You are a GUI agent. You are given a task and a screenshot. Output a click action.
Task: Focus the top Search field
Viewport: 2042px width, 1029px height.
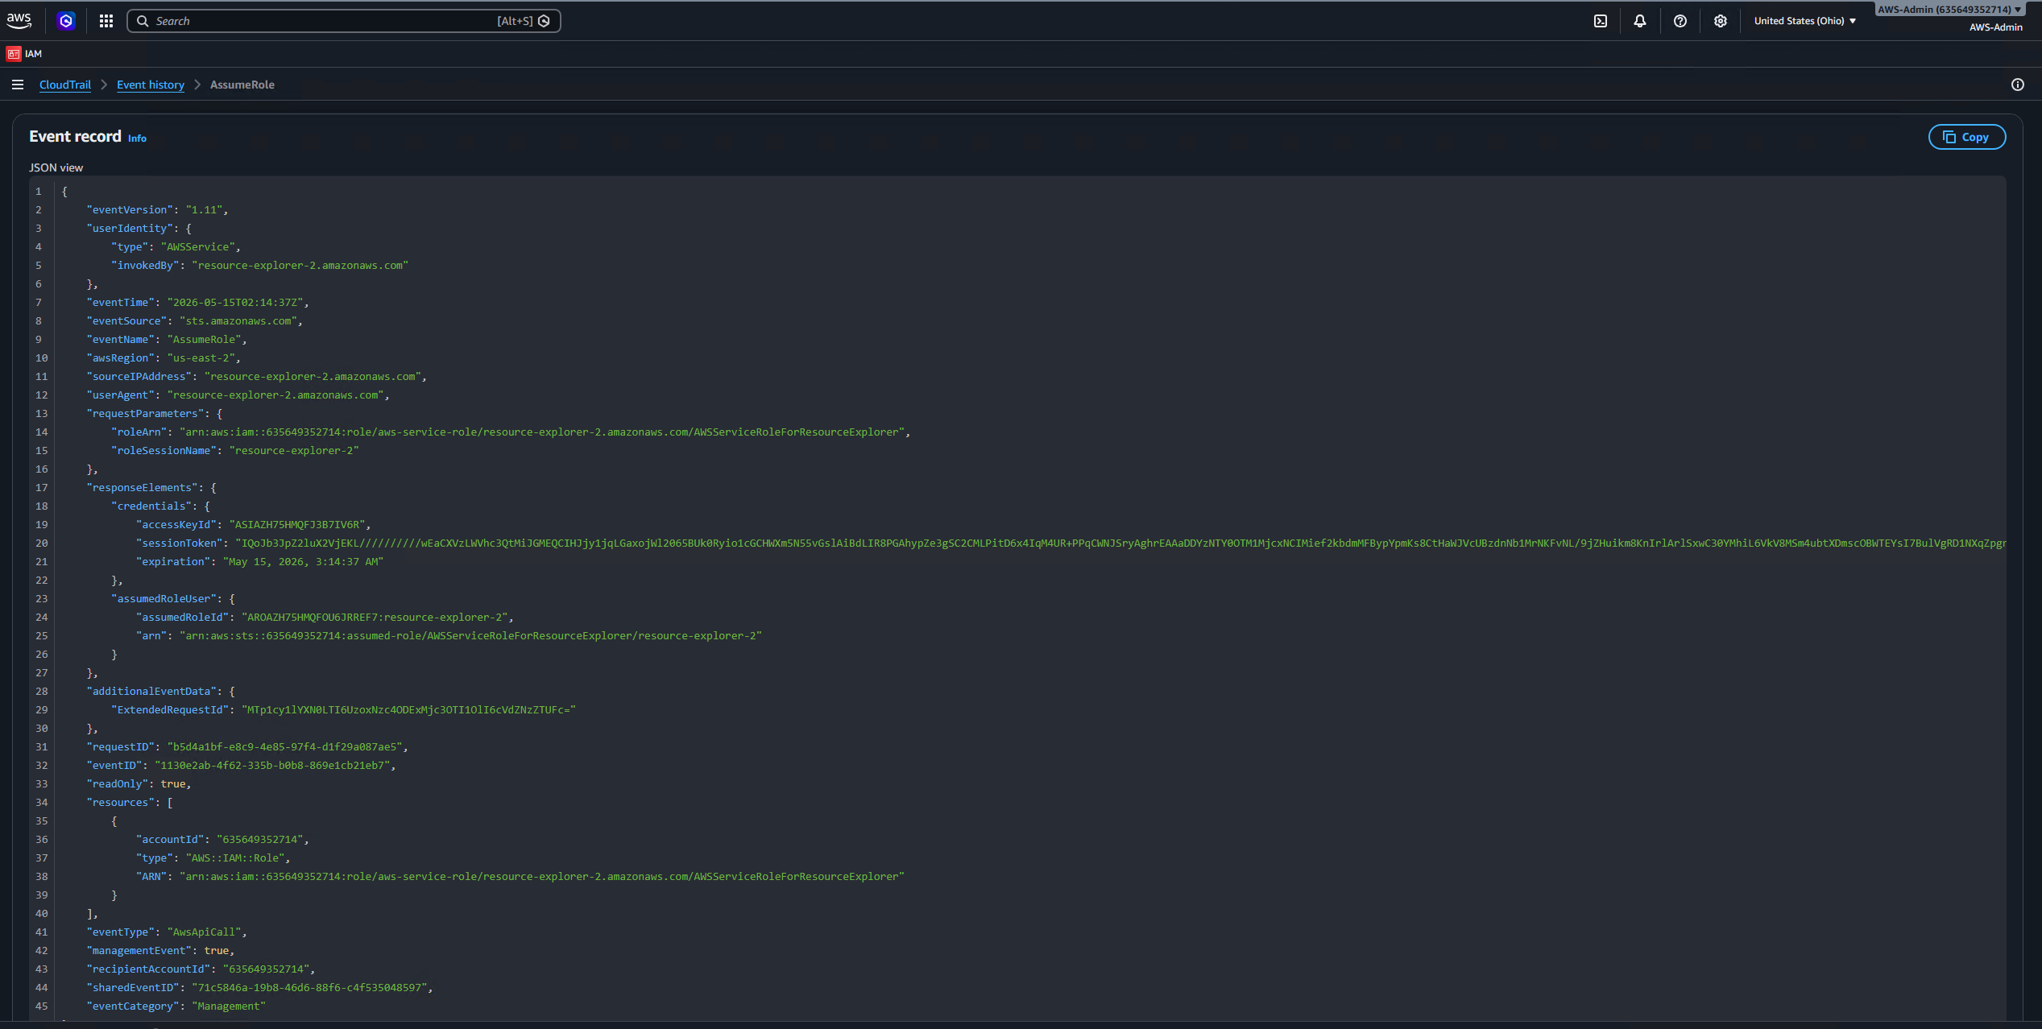(343, 21)
